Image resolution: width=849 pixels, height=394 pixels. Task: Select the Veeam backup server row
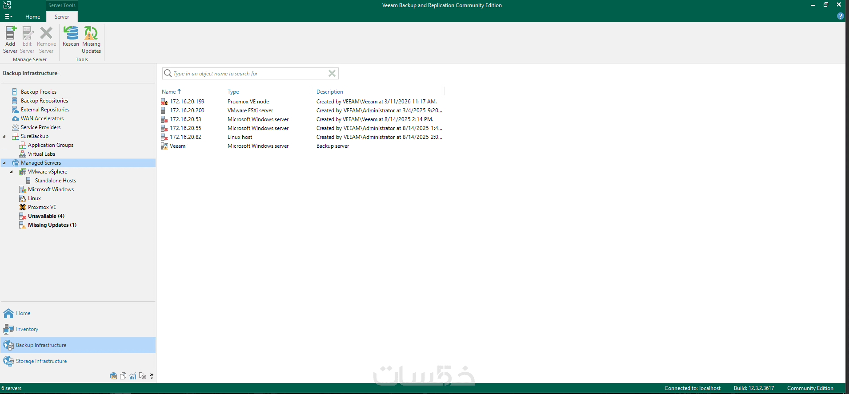tap(302, 146)
